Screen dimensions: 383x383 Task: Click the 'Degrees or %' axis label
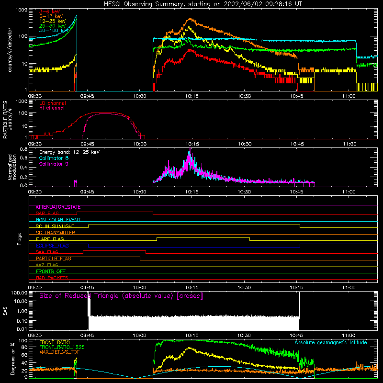tap(12, 359)
